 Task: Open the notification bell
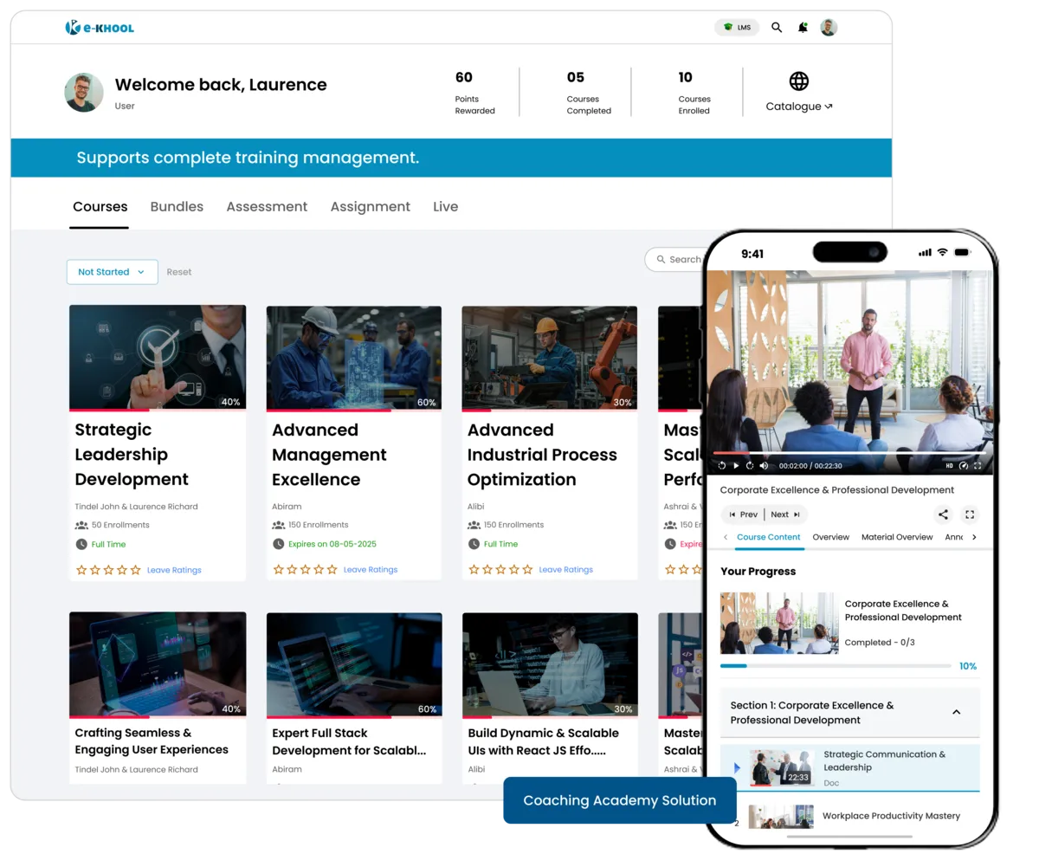pyautogui.click(x=801, y=27)
